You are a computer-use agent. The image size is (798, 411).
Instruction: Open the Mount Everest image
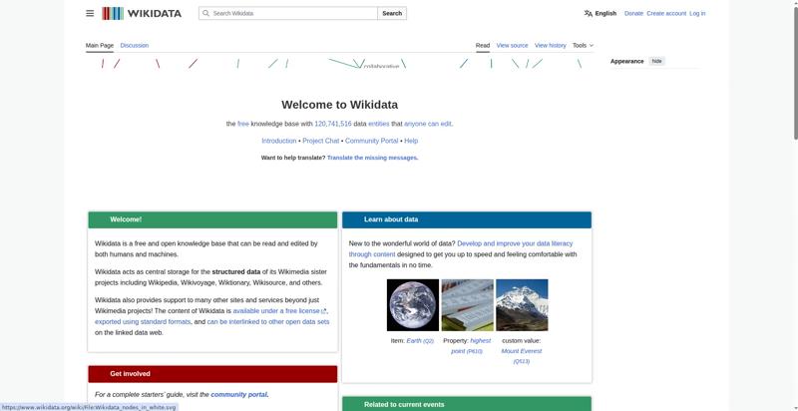tap(522, 304)
